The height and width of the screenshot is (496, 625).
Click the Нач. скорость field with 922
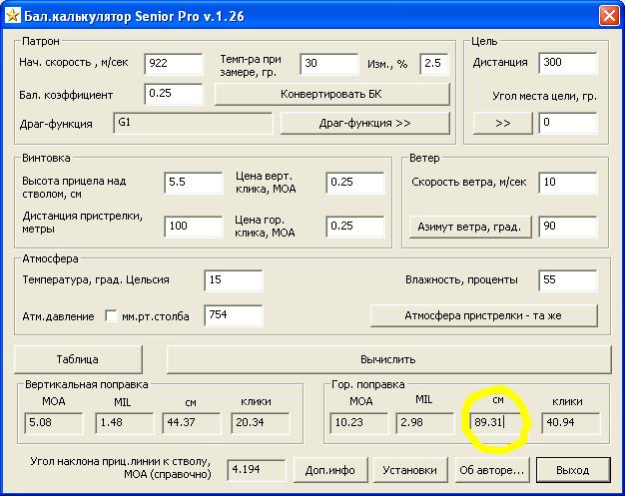tap(173, 64)
